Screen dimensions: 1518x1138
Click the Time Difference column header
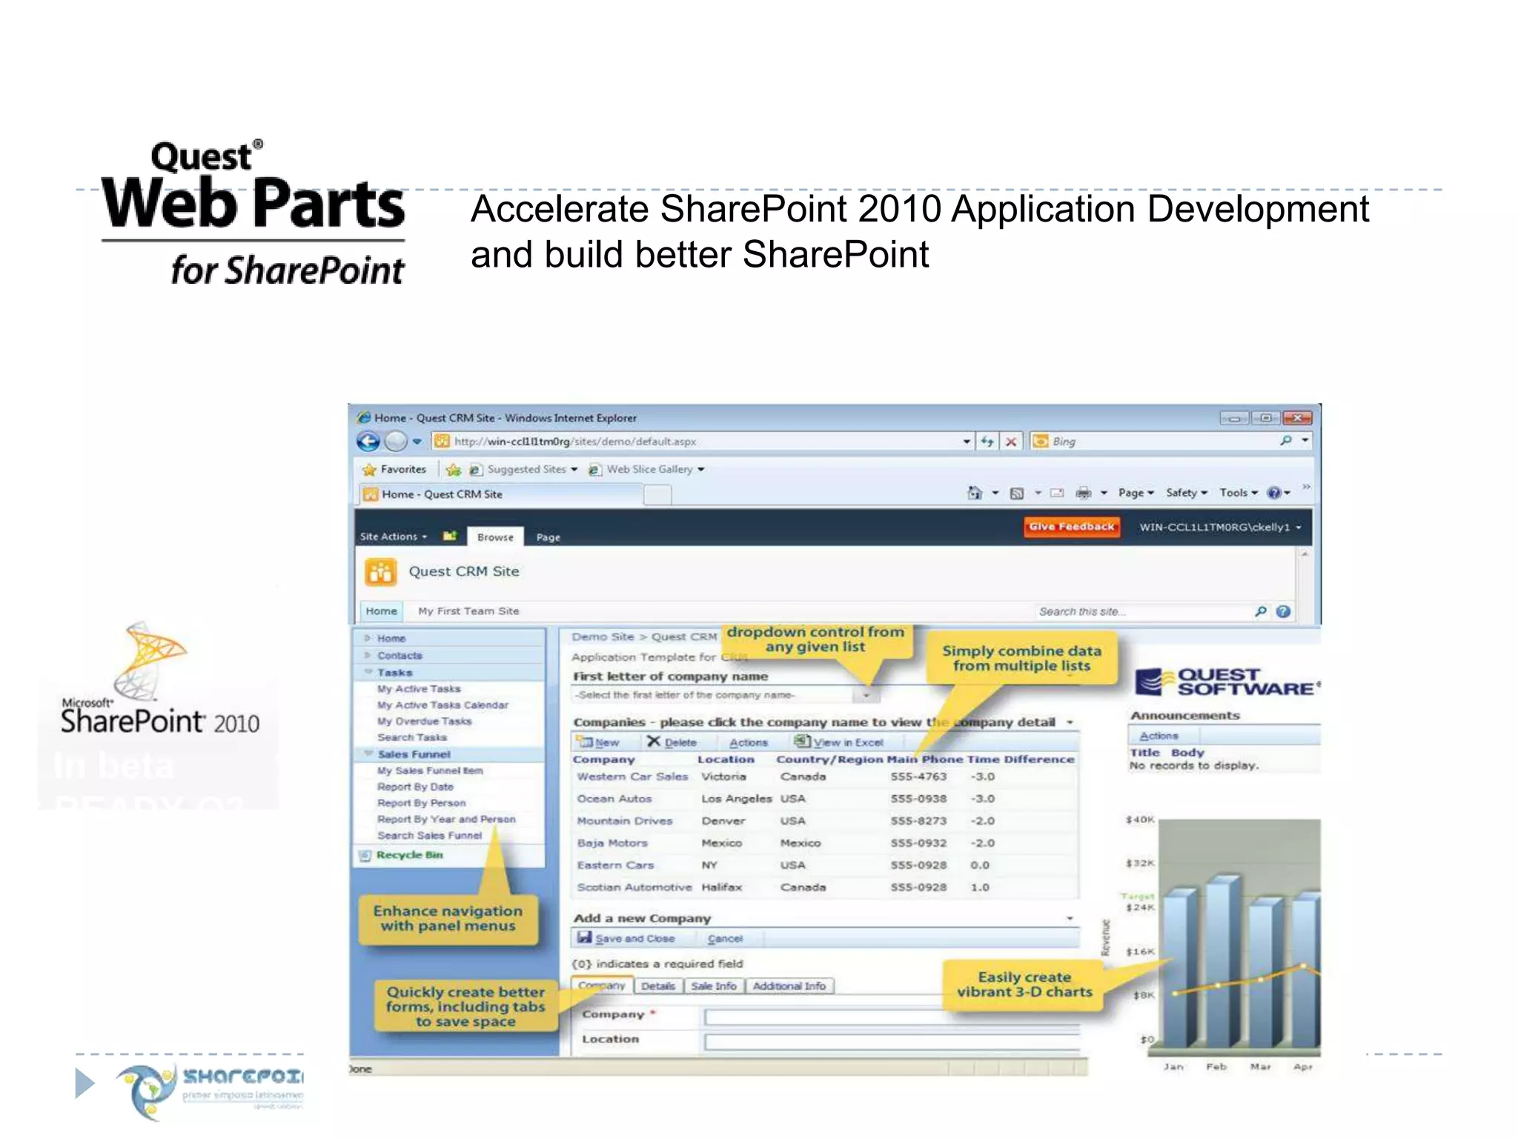[x=1021, y=759]
